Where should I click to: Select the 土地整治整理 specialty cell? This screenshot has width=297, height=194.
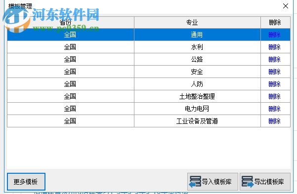coord(197,97)
